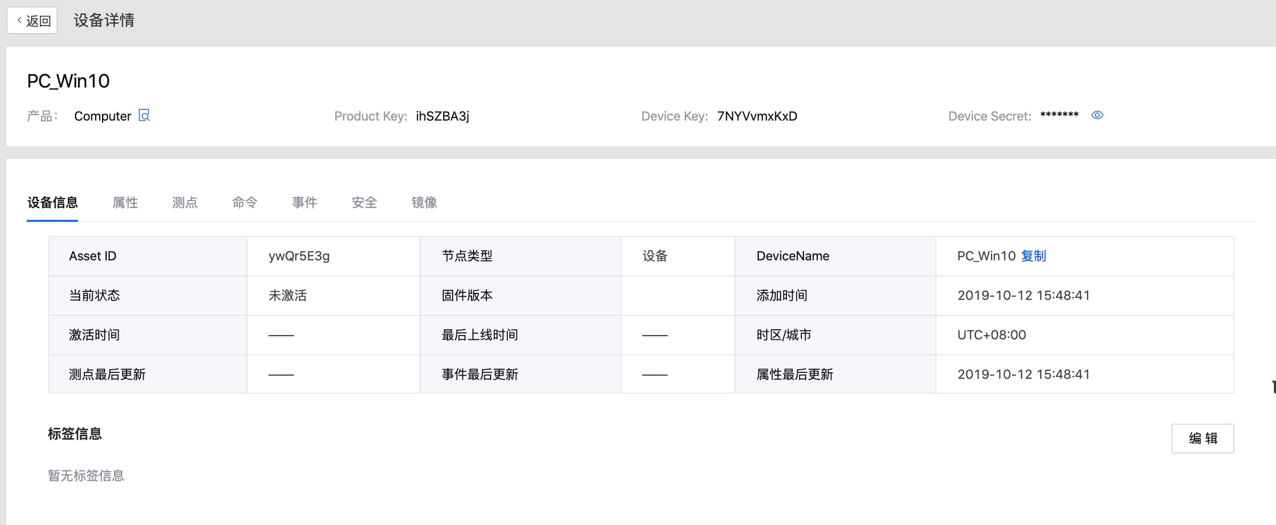Click 复制 link beside DeviceName value

click(x=1034, y=256)
